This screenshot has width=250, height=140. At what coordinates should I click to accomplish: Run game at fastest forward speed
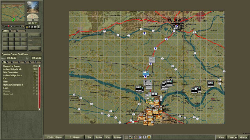pos(36,27)
